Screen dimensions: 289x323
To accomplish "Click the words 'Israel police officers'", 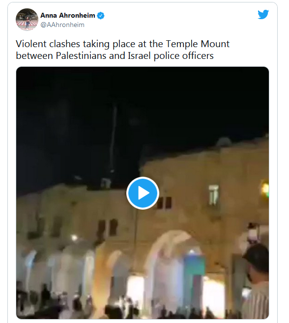I will coord(171,55).
